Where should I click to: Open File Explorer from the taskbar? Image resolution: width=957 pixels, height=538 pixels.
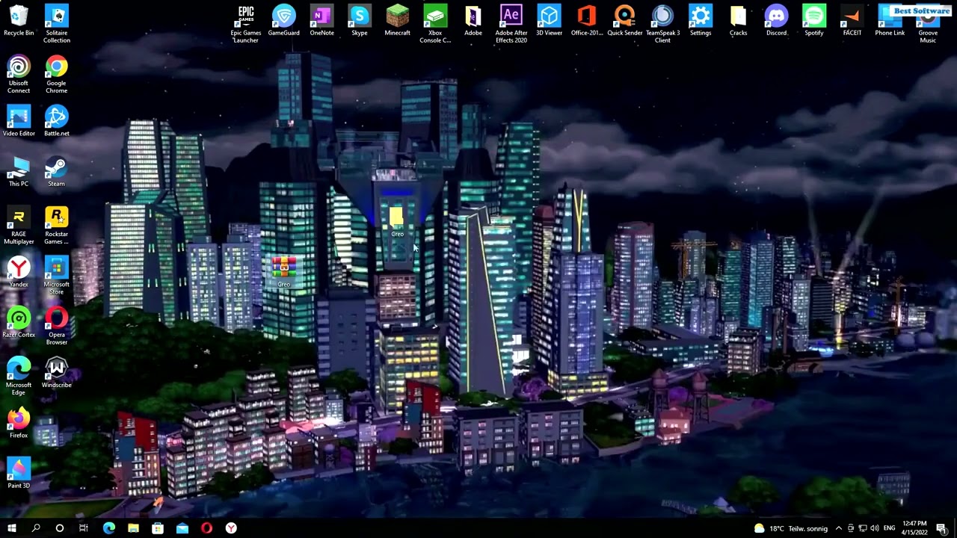133,528
